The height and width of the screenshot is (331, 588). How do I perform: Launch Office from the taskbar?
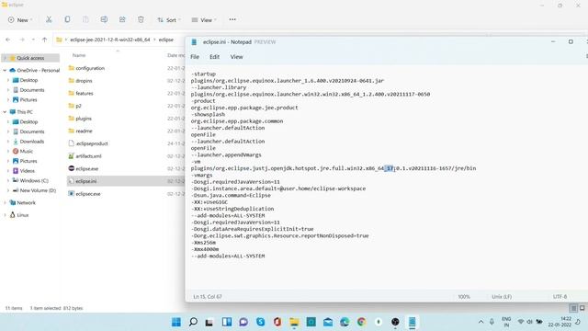(x=277, y=322)
